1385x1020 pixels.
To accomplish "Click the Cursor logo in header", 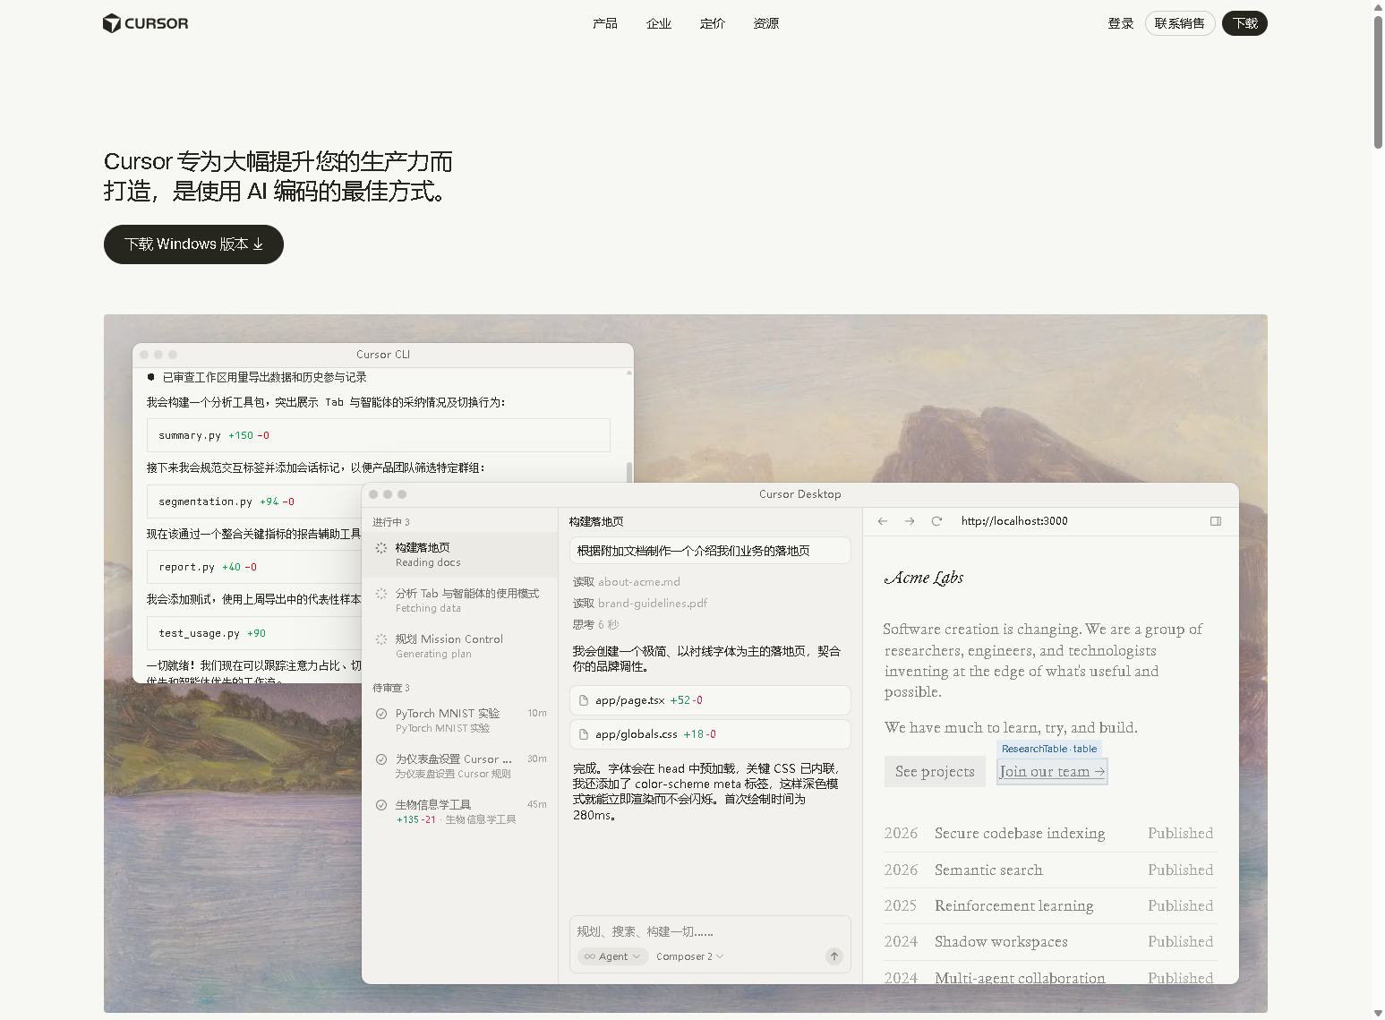I will (x=146, y=23).
